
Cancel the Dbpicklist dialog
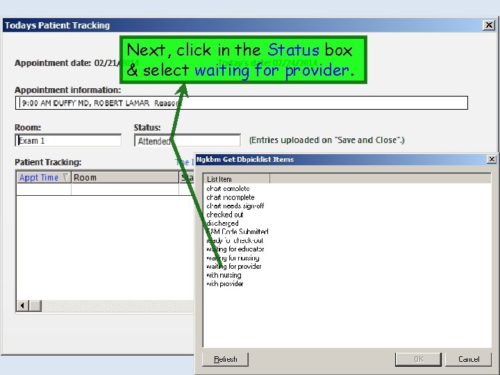(469, 359)
